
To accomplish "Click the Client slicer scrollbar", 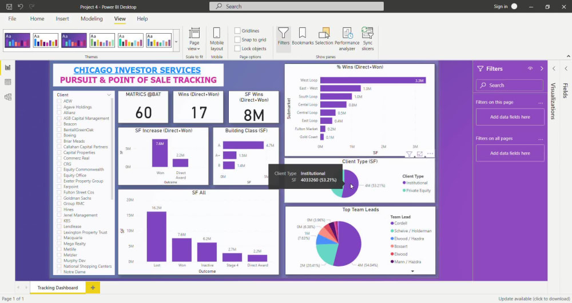I will click(x=112, y=149).
